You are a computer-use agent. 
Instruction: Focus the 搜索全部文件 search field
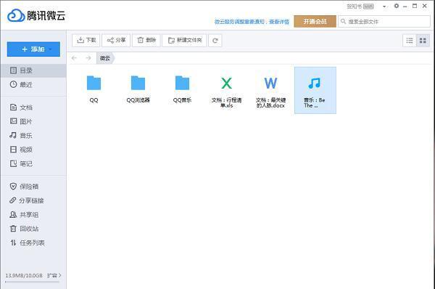[384, 21]
